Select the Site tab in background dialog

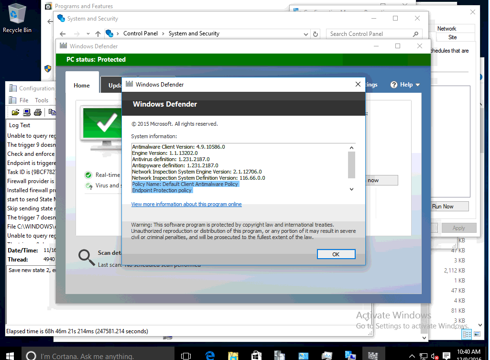(453, 37)
